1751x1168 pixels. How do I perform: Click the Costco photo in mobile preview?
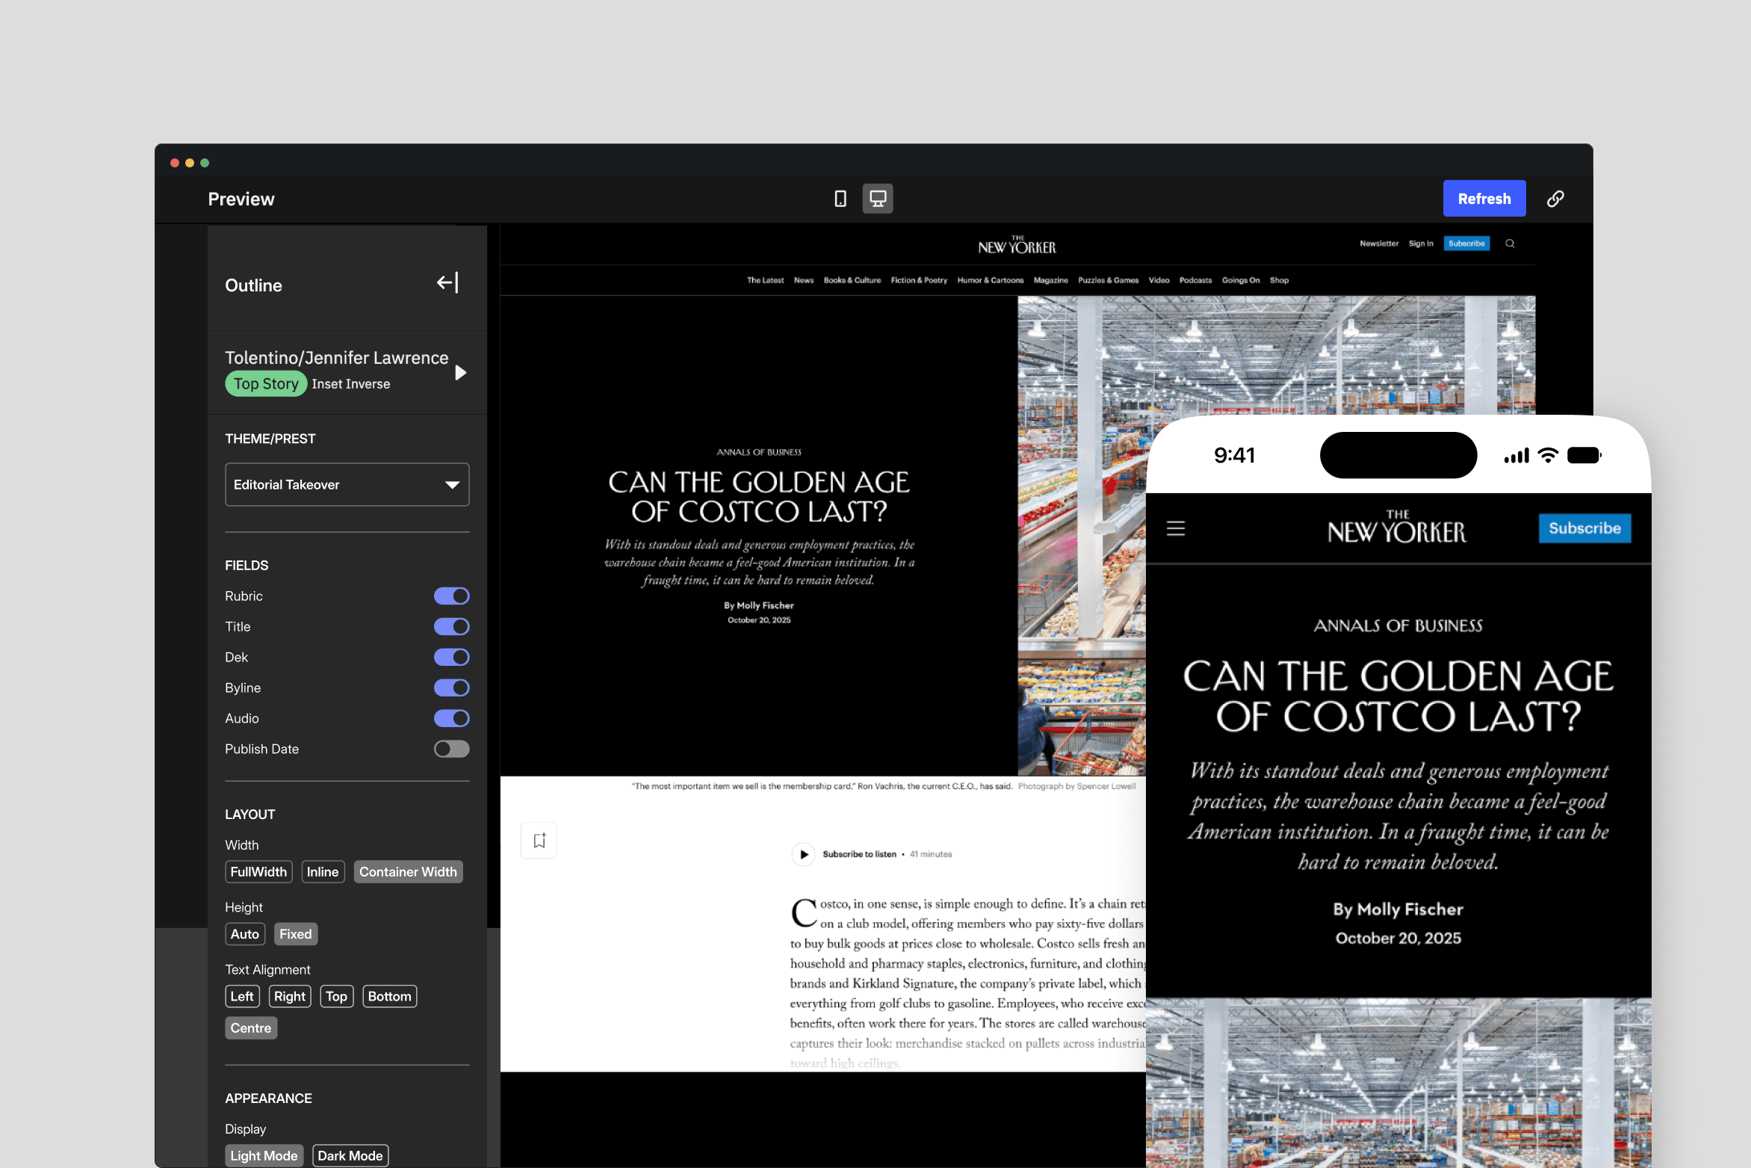[x=1398, y=1083]
